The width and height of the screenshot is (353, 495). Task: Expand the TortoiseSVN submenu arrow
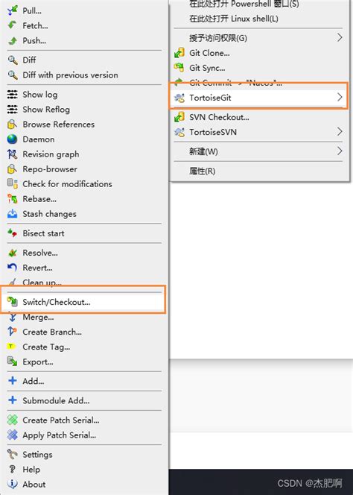pyautogui.click(x=340, y=132)
